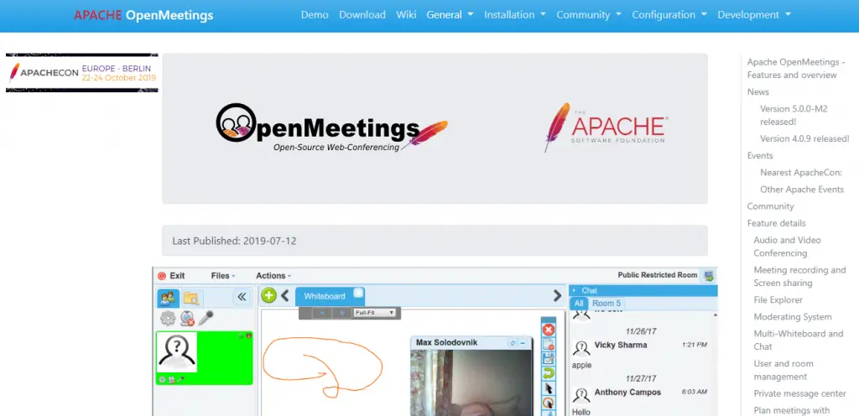Expand the Community navbar dropdown

click(589, 15)
